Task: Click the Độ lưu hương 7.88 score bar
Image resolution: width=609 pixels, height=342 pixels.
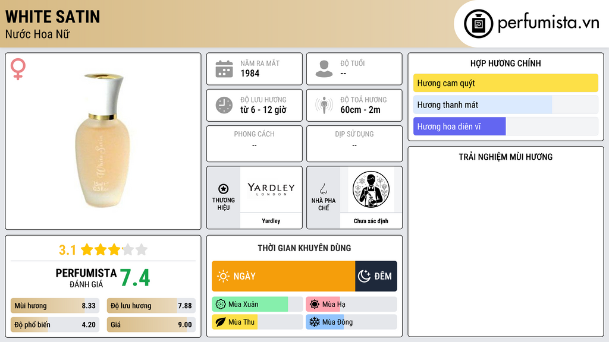Action: tap(151, 306)
